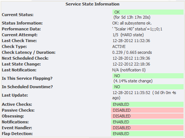Click the NO flapping status bar
Viewport: 185px width, 138px height.
pyautogui.click(x=148, y=76)
